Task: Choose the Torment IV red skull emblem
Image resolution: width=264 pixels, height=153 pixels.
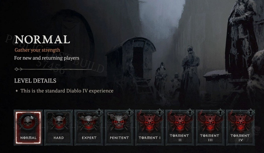Action: [240, 121]
